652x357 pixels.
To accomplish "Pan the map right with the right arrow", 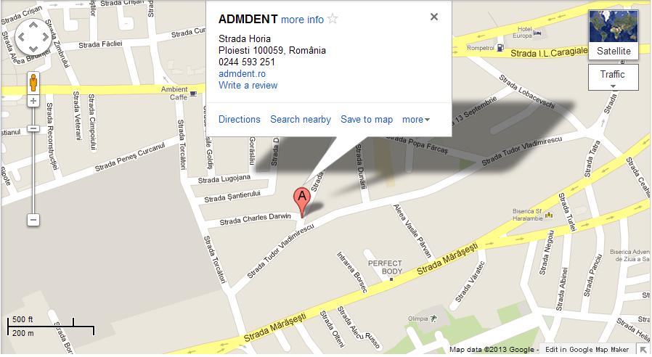I will 44,37.
